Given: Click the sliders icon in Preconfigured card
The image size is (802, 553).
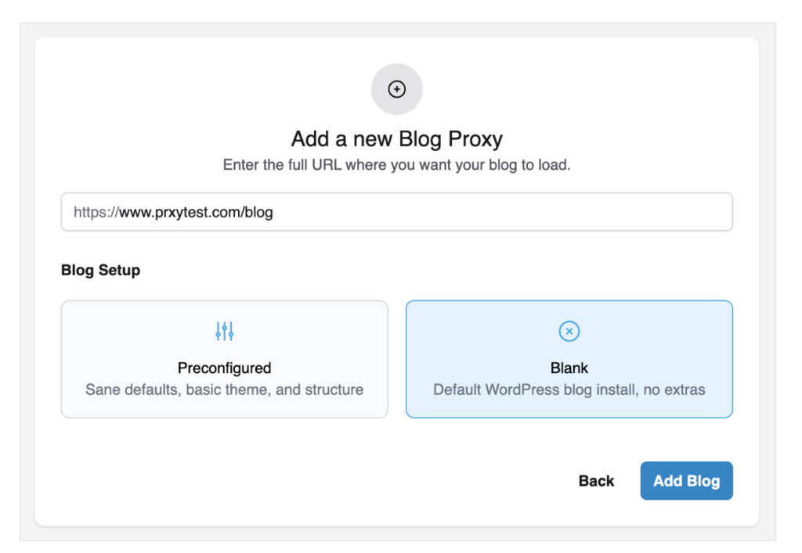Looking at the screenshot, I should pyautogui.click(x=225, y=332).
